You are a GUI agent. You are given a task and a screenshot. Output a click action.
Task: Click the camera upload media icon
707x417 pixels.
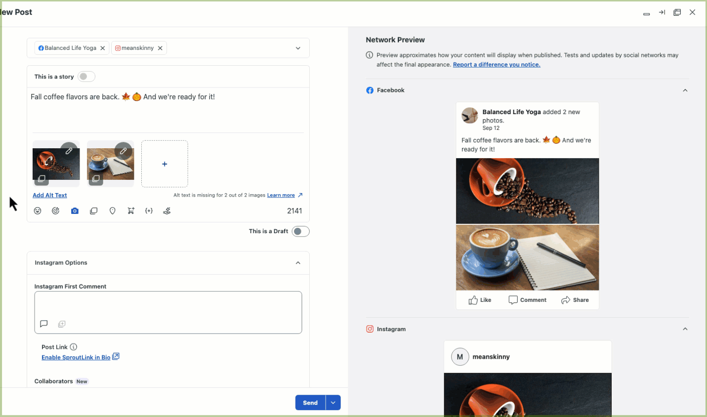[x=75, y=211]
